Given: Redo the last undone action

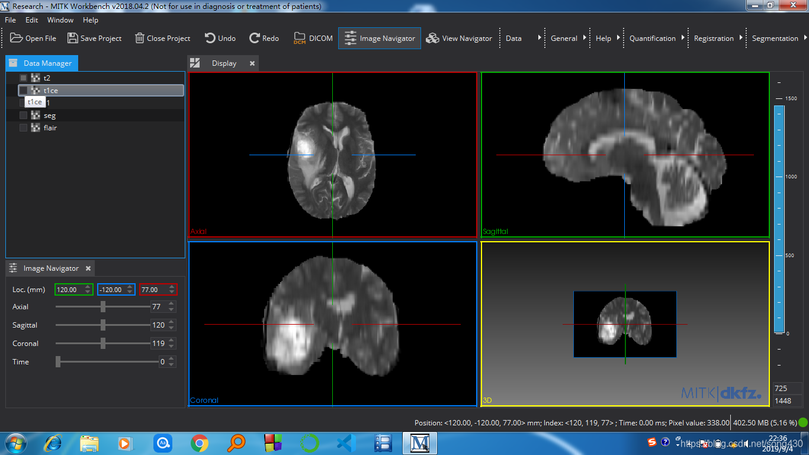Looking at the screenshot, I should [x=264, y=38].
